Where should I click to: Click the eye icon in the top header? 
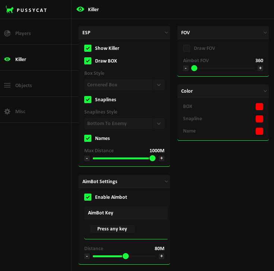coord(80,9)
